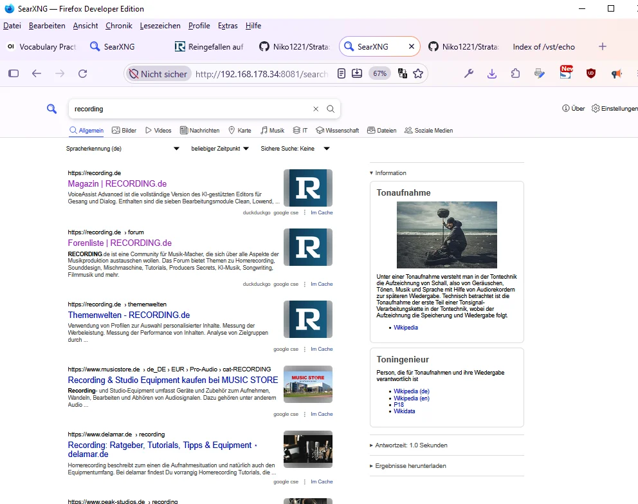Bookmark this page with the star icon
638x504 pixels.
pos(418,73)
